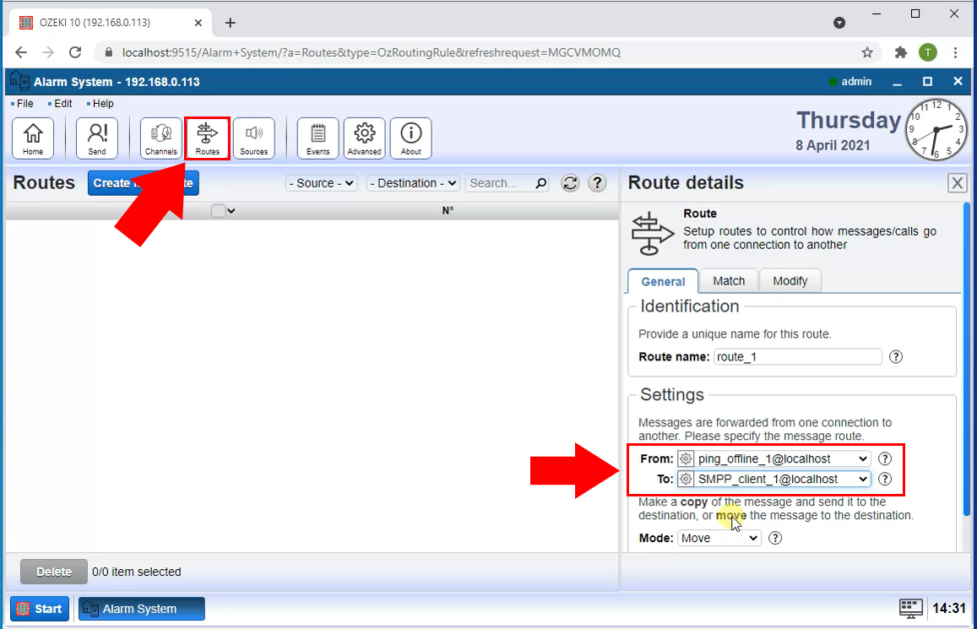977x629 pixels.
Task: Open the browser extensions puzzle icon
Action: (x=900, y=52)
